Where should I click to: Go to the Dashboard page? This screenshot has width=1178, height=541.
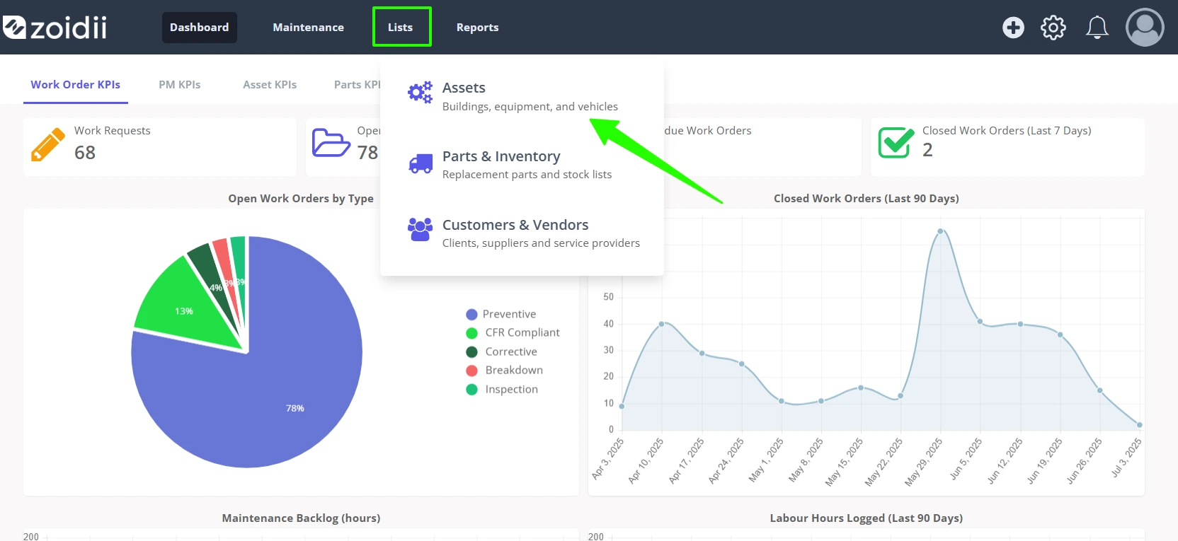coord(200,28)
